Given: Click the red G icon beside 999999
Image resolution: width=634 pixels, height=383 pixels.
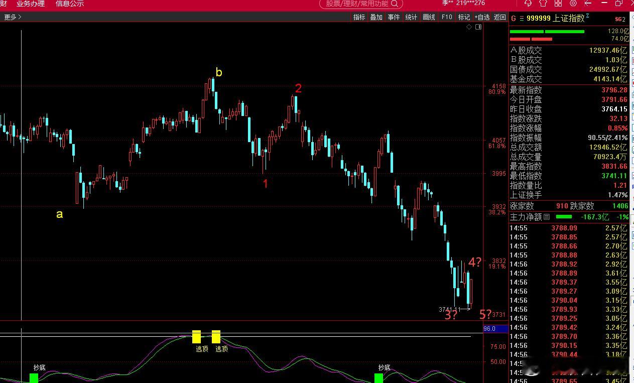Looking at the screenshot, I should point(513,19).
